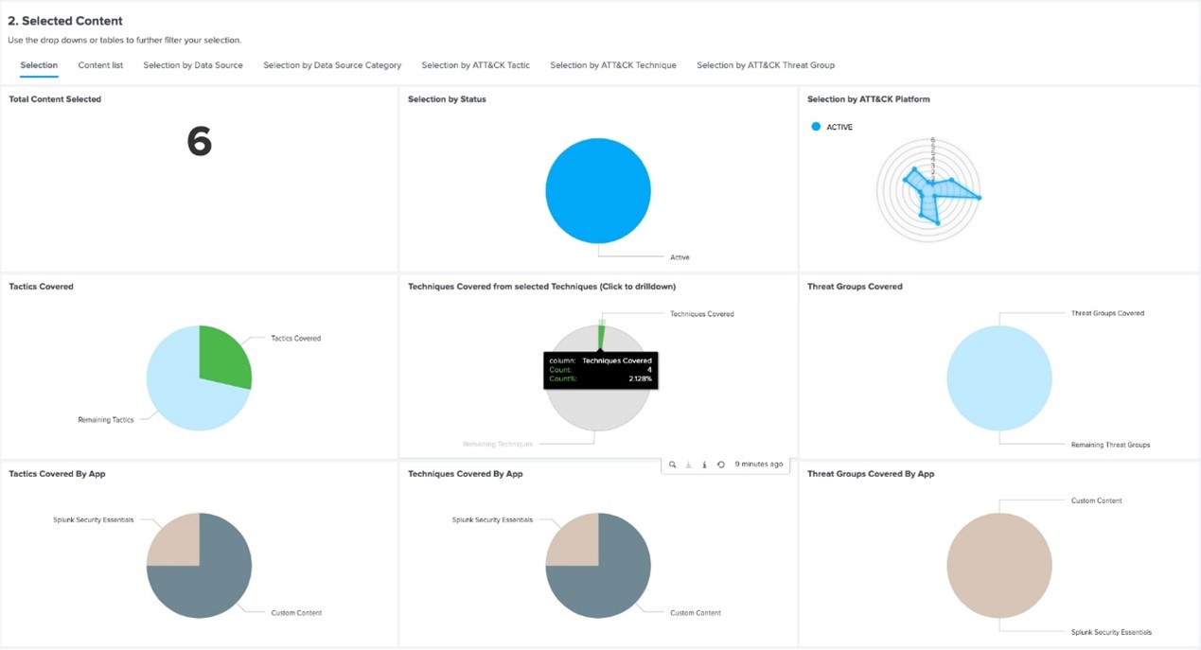Click the blue Active status pie
This screenshot has width=1201, height=650.
pyautogui.click(x=598, y=191)
